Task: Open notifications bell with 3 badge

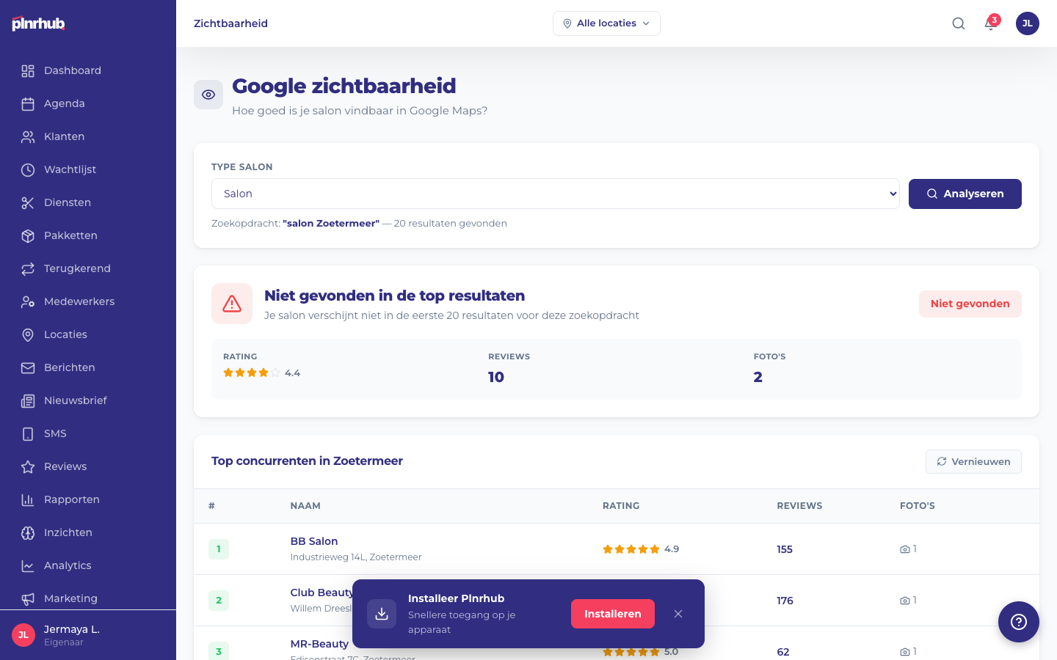Action: coord(990,23)
